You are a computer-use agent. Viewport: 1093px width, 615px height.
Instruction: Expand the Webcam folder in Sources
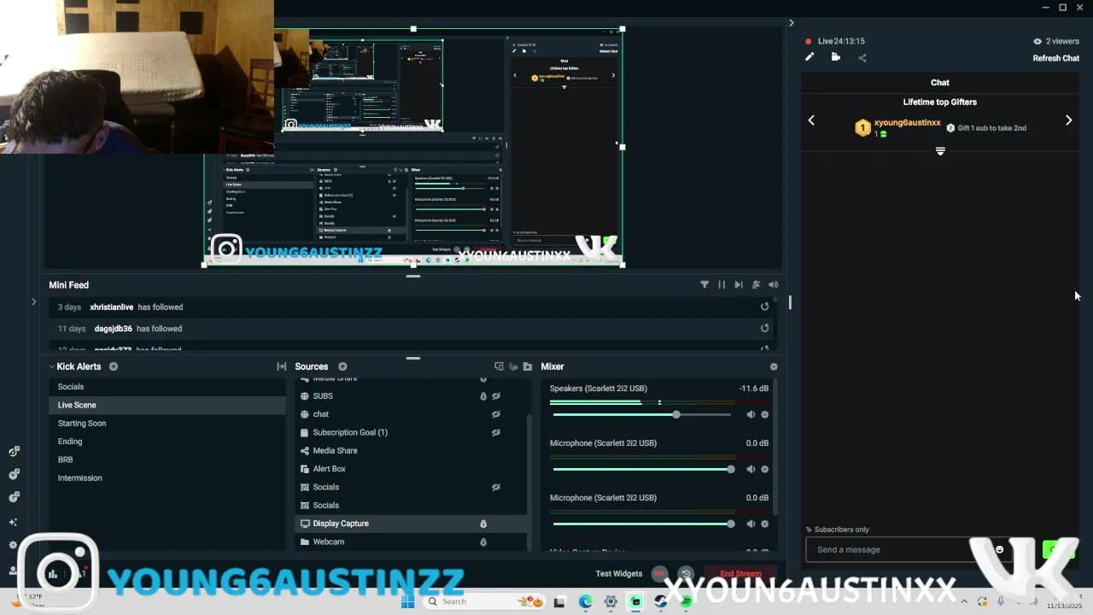[x=305, y=542]
